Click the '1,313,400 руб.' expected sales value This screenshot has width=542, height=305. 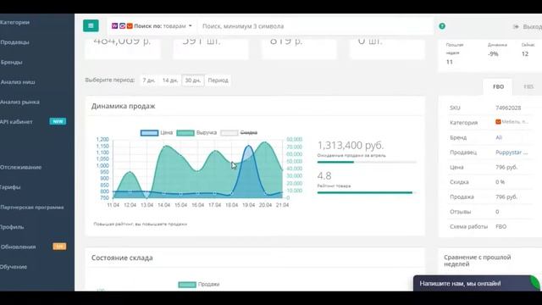(351, 145)
